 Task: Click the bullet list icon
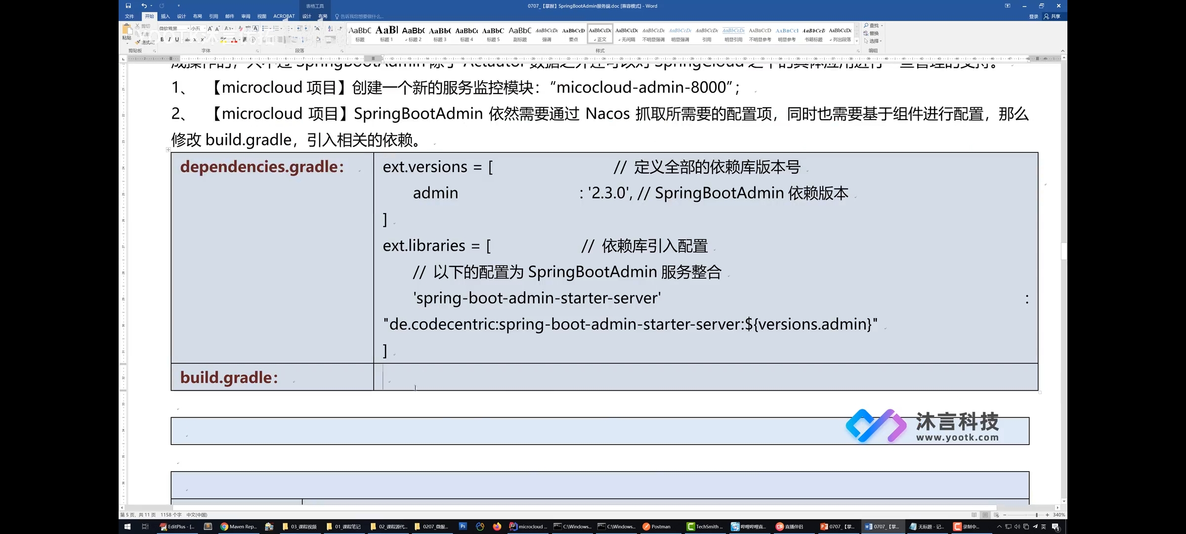coord(264,29)
